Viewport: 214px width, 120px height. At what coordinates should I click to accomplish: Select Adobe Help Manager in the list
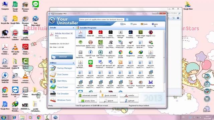coord(120,34)
